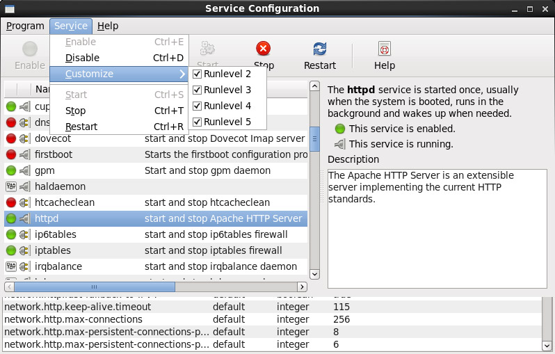Click the up arrow of services scrollbar

point(314,86)
